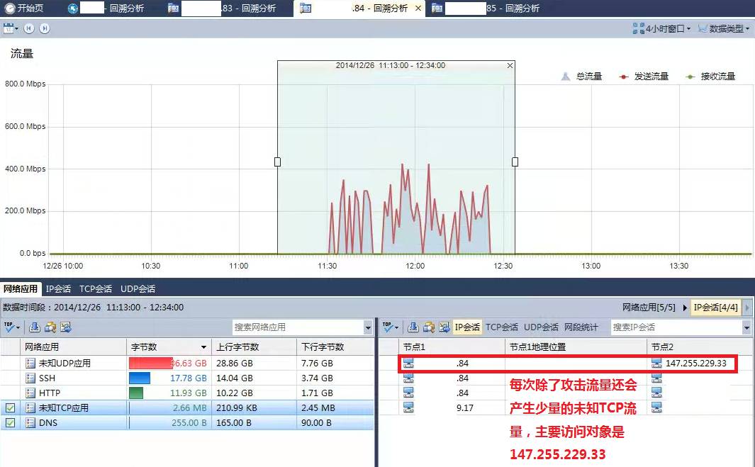Click the 90.00 B cell
The image size is (755, 467).
click(316, 422)
